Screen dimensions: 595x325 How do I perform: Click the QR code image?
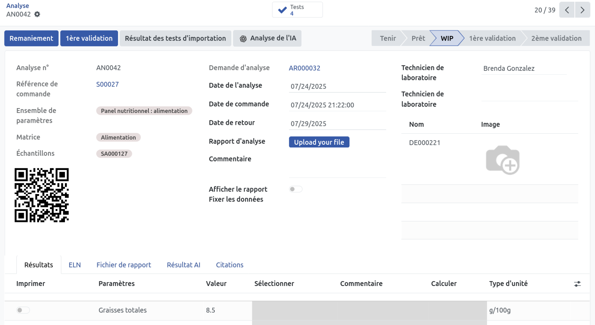pyautogui.click(x=42, y=195)
